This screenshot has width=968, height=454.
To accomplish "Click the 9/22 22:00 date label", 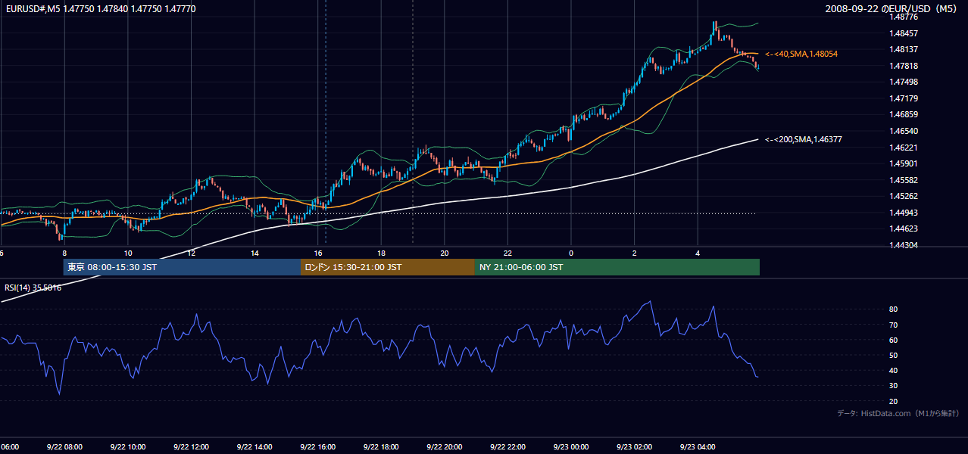I will pyautogui.click(x=507, y=447).
